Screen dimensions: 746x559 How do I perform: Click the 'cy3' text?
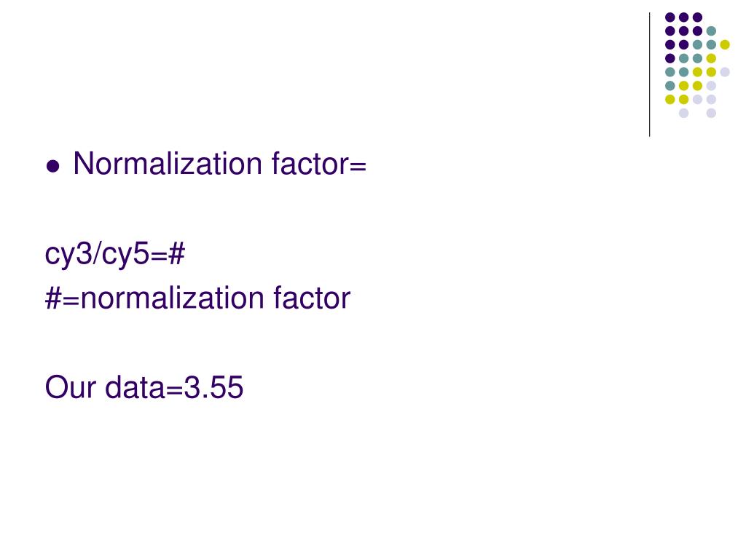tap(68, 255)
